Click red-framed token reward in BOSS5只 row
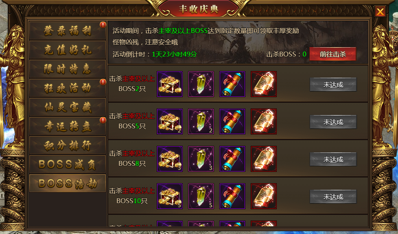This screenshot has height=234, width=398. [263, 121]
